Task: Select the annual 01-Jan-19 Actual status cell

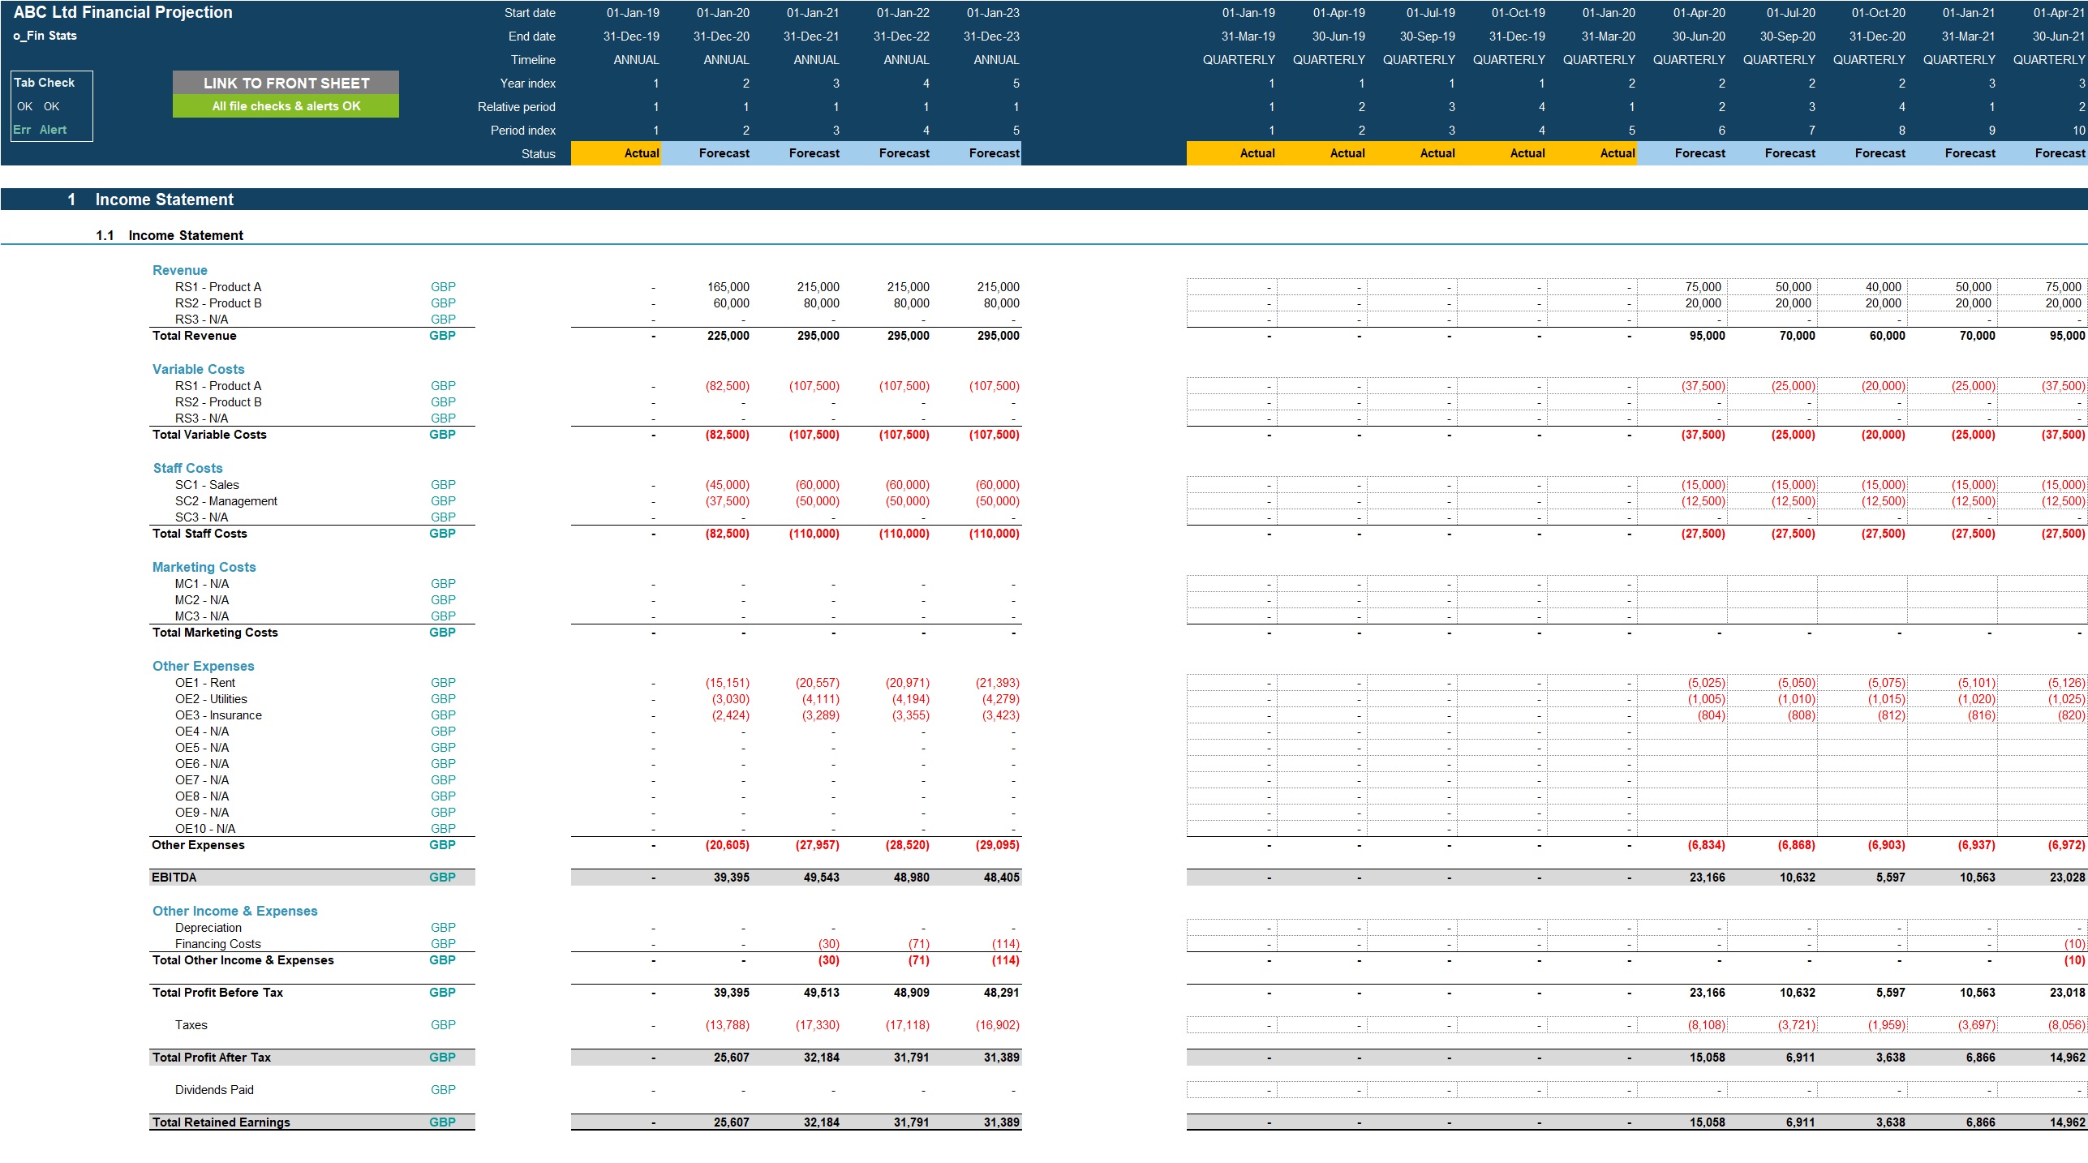Action: point(617,153)
